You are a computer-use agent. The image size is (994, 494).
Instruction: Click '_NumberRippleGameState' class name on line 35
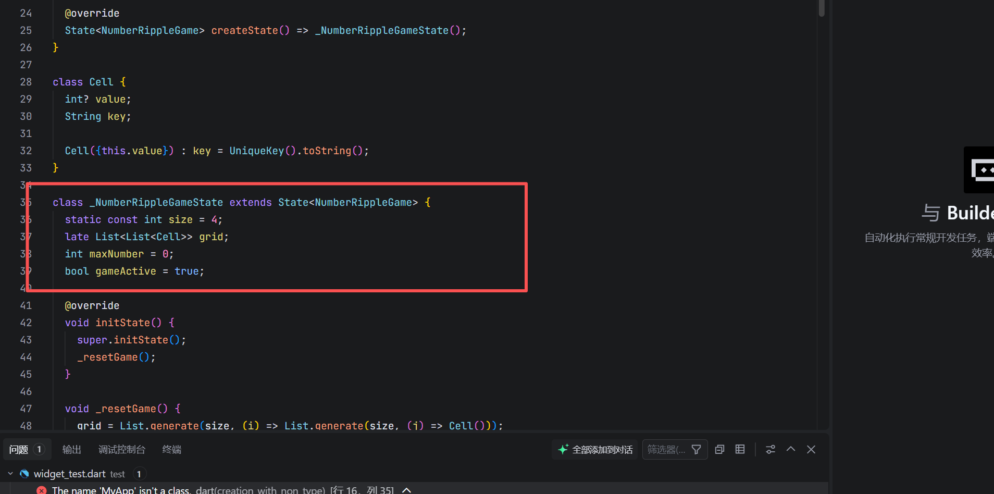point(156,202)
